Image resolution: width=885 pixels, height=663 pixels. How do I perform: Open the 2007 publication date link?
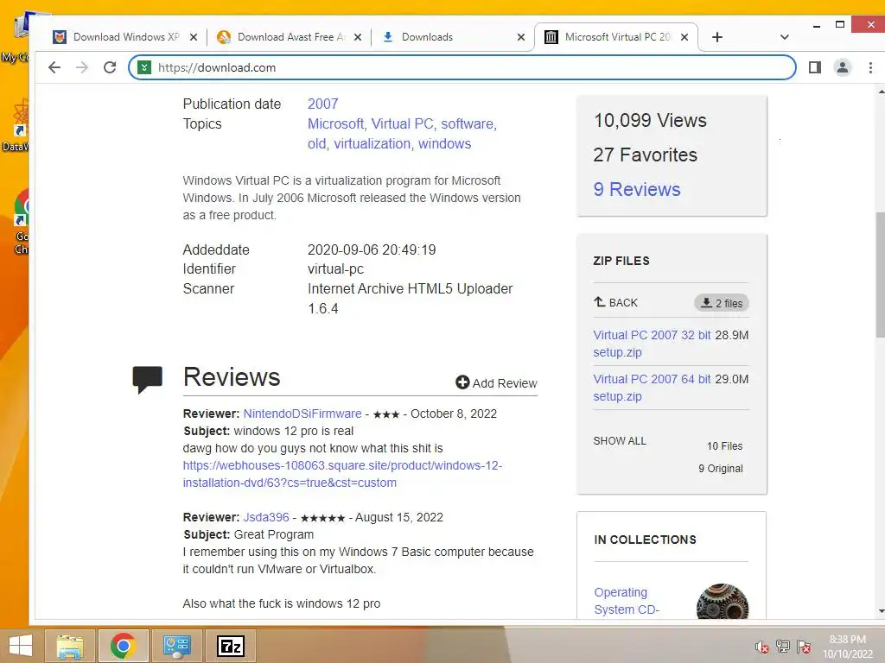pyautogui.click(x=323, y=104)
